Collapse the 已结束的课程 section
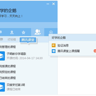Viewport: 96px width, 96px height. 8,78
